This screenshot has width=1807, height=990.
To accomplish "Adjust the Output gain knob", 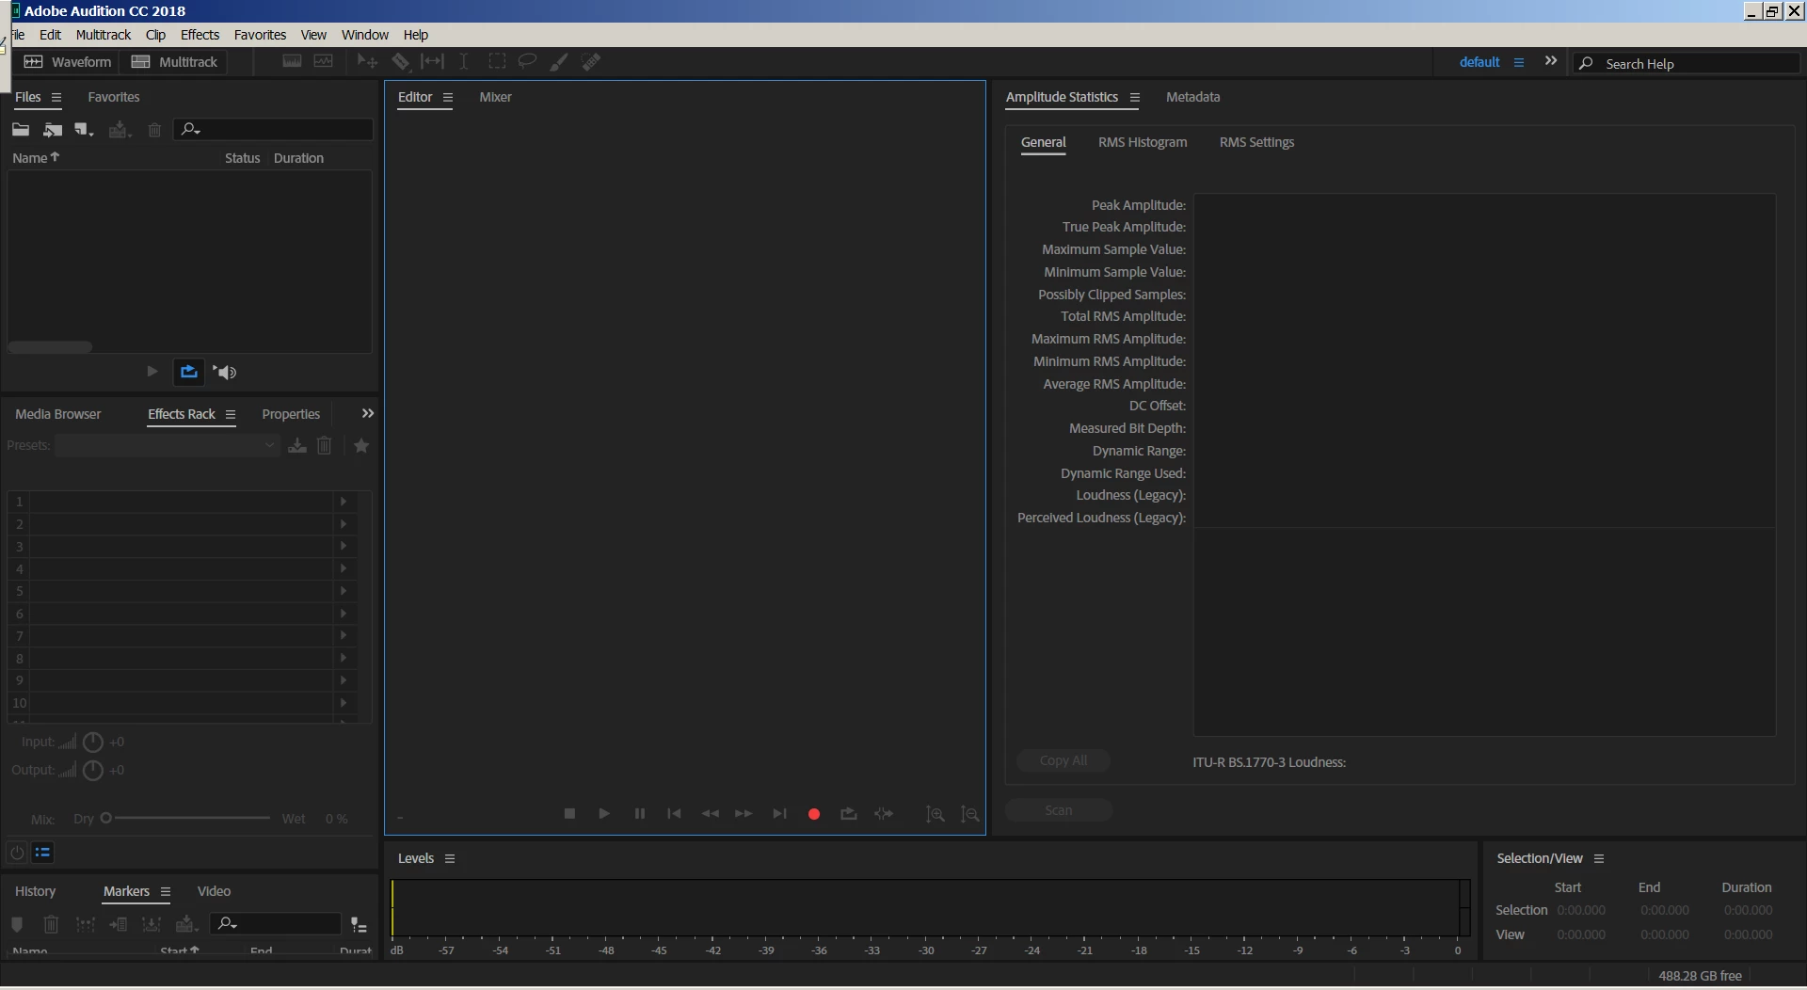I will (92, 771).
